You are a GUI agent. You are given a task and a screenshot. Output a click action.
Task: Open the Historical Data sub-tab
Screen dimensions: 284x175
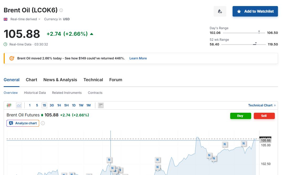point(35,93)
